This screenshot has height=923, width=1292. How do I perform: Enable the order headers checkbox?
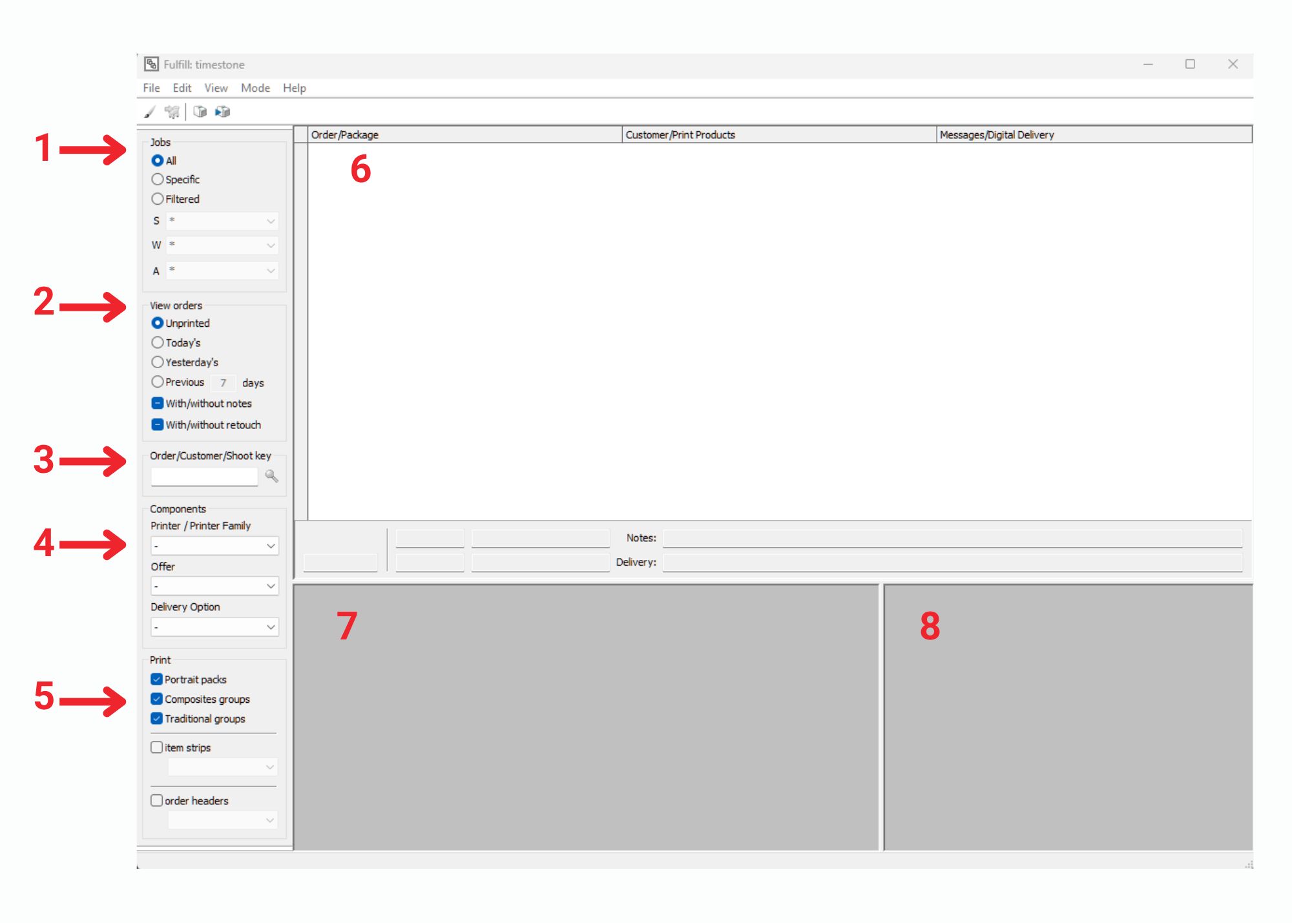(x=156, y=800)
